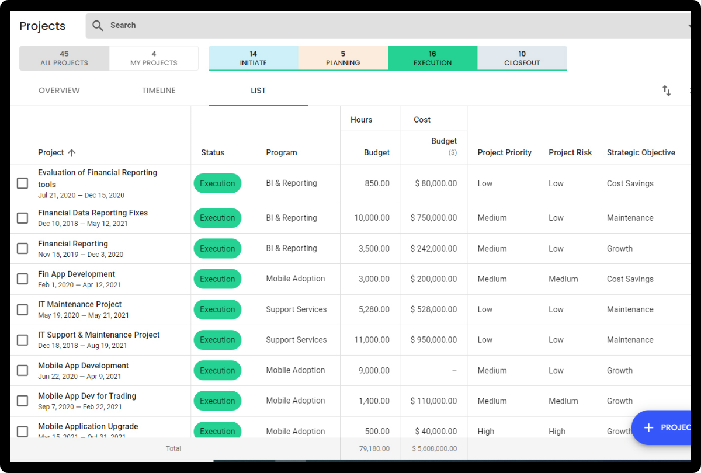The image size is (701, 473).
Task: Click the Hours Budget column header
Action: (377, 152)
